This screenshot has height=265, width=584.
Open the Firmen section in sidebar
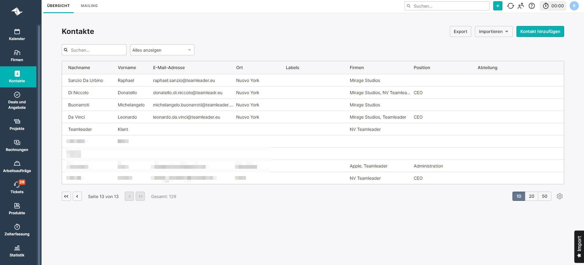17,56
